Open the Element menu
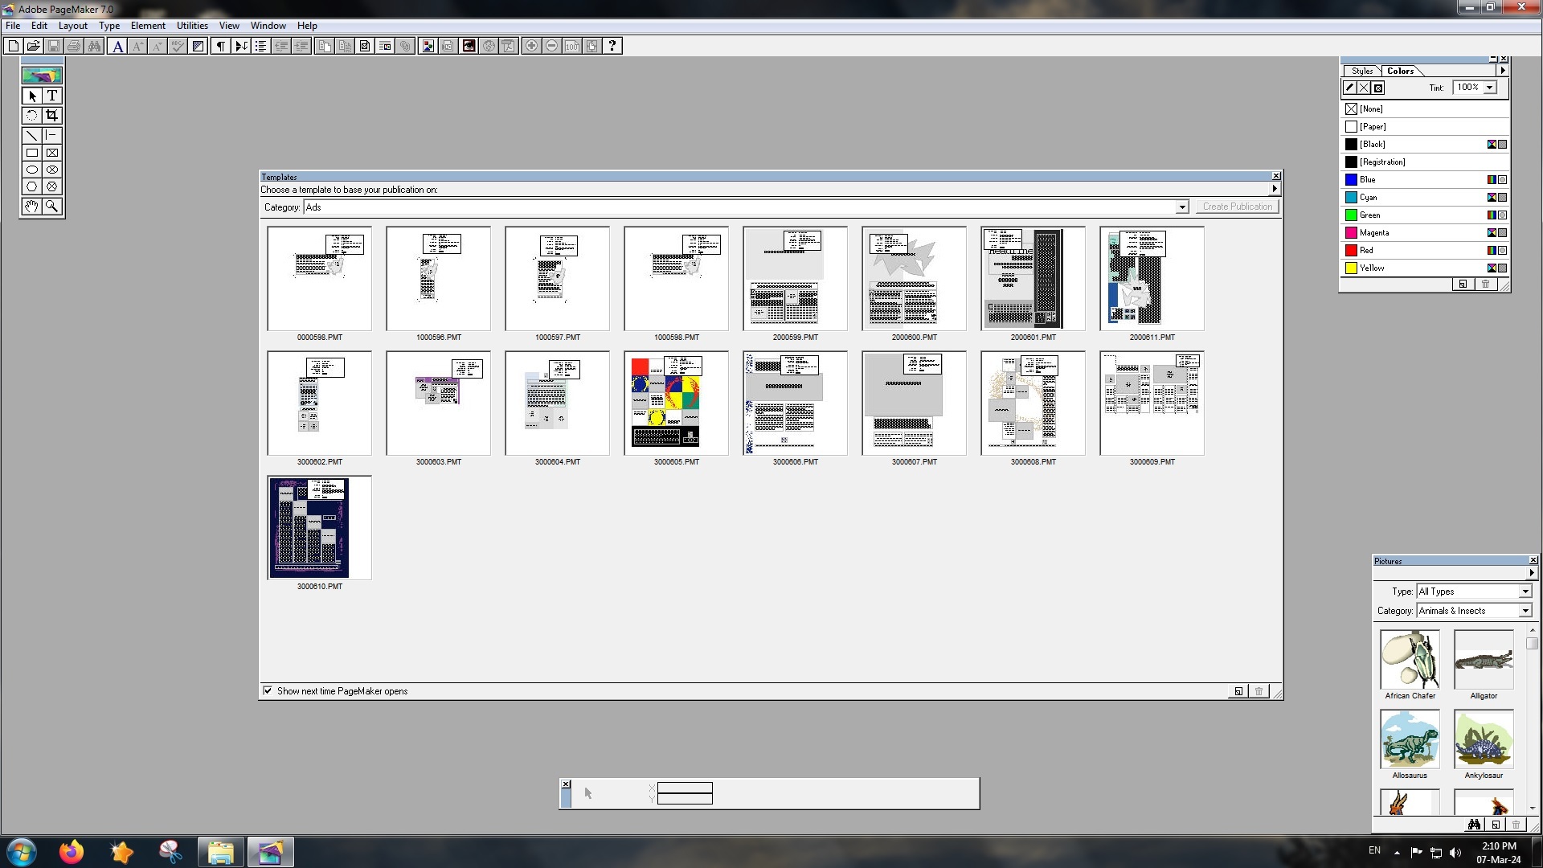This screenshot has height=868, width=1543. pos(148,26)
